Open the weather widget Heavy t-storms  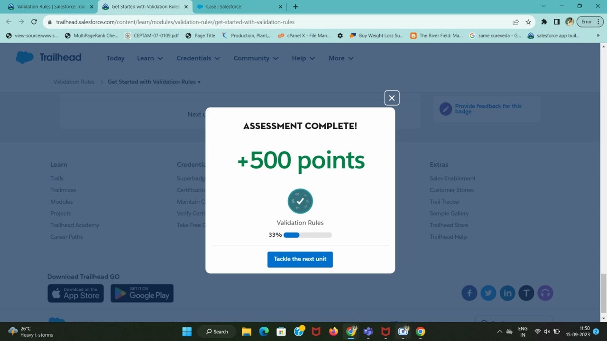pos(31,332)
